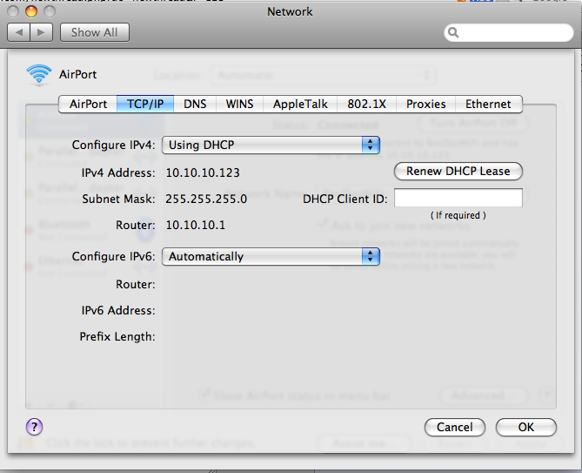Click the 'Configure IPv4:' label
The image size is (582, 473).
[x=114, y=145]
